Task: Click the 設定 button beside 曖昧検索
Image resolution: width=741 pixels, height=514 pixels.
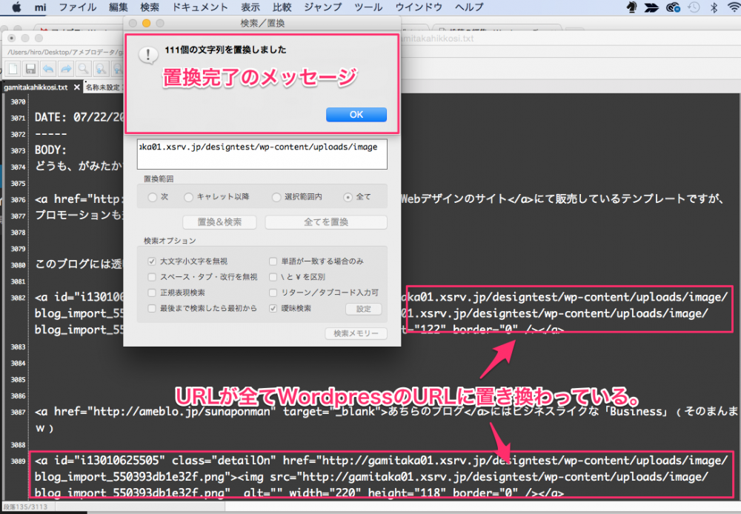Action: point(363,309)
